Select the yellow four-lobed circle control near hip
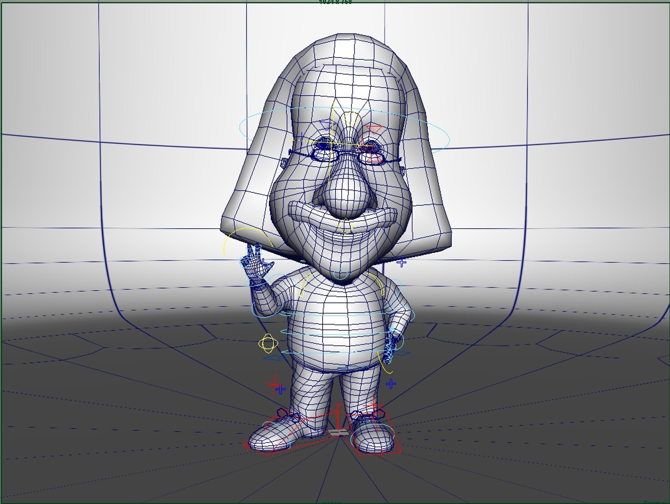Screen dimensions: 670x504 [x=268, y=344]
